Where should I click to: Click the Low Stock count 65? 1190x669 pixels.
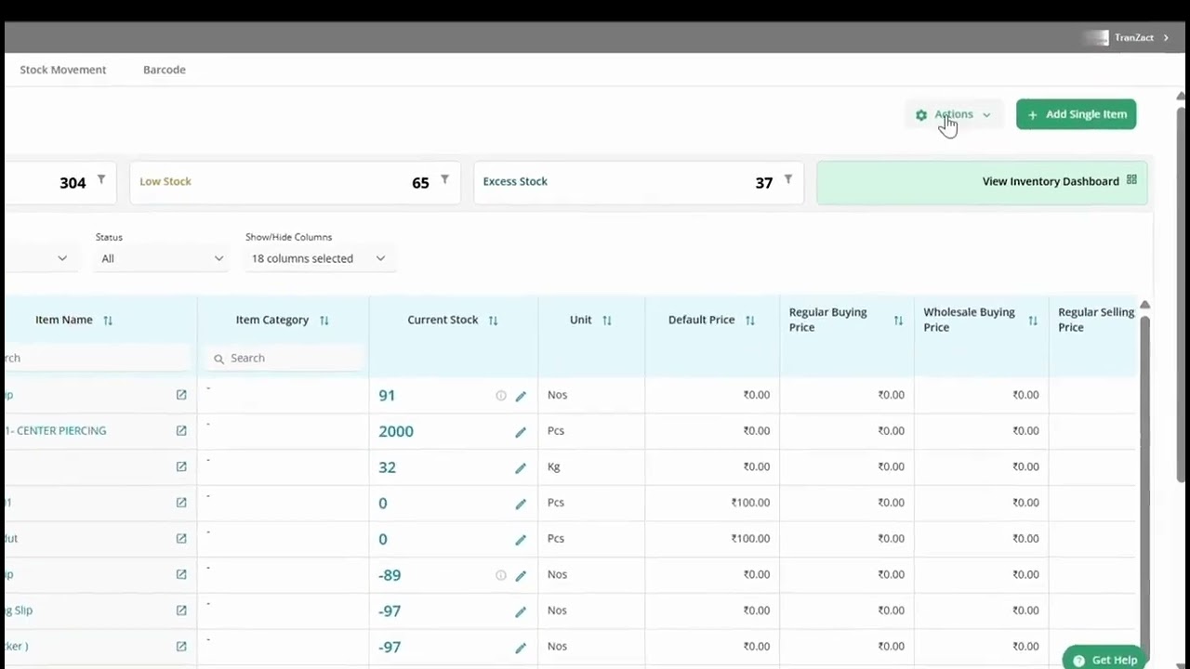[x=420, y=183]
